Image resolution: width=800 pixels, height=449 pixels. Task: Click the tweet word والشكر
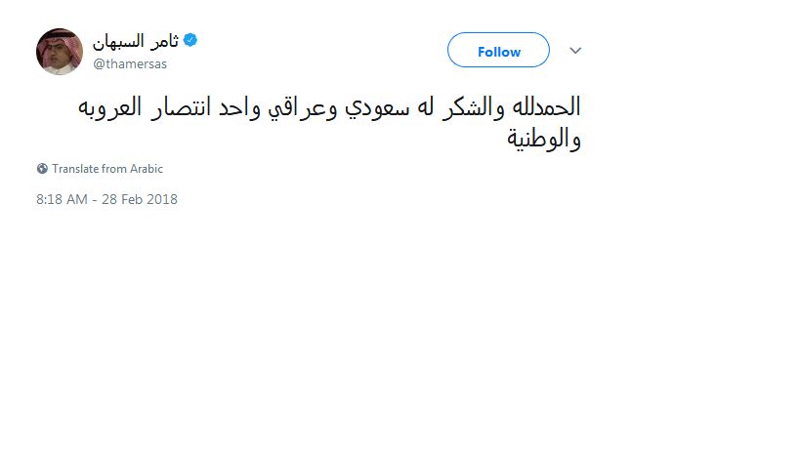pyautogui.click(x=473, y=107)
